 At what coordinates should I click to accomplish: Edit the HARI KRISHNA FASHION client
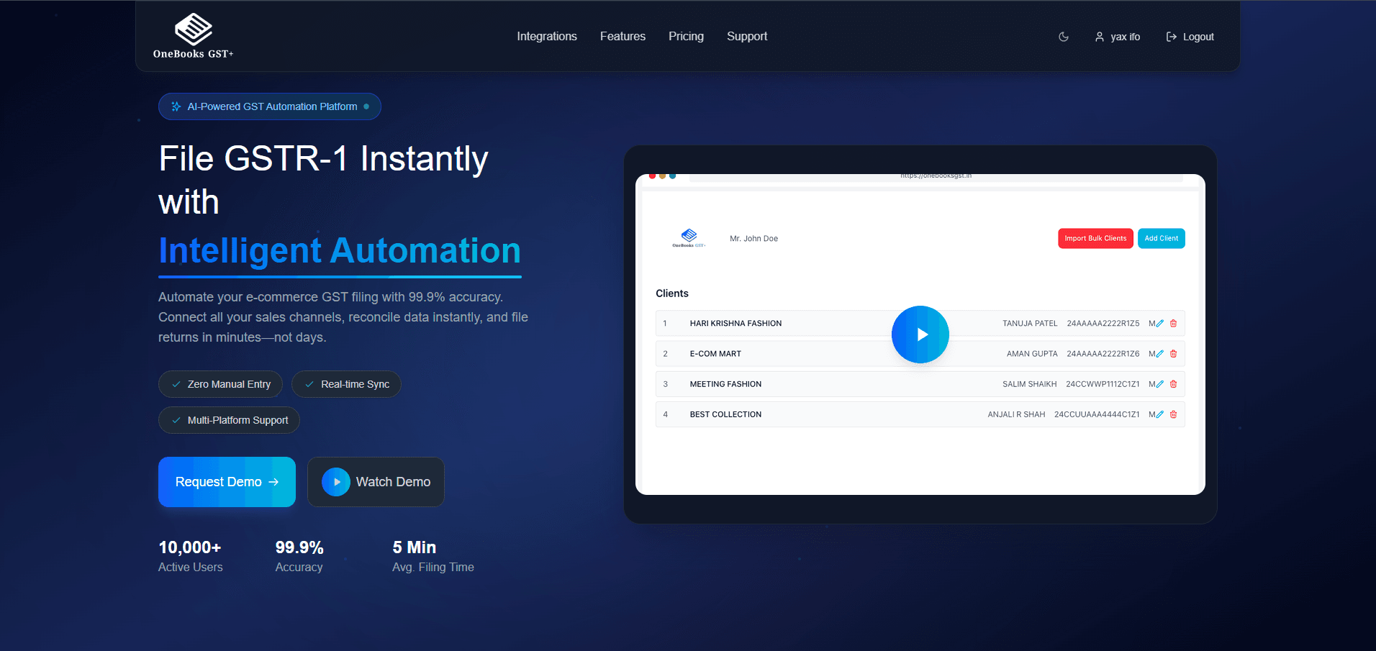(1159, 324)
